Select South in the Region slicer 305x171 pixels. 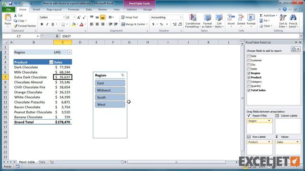pyautogui.click(x=110, y=97)
